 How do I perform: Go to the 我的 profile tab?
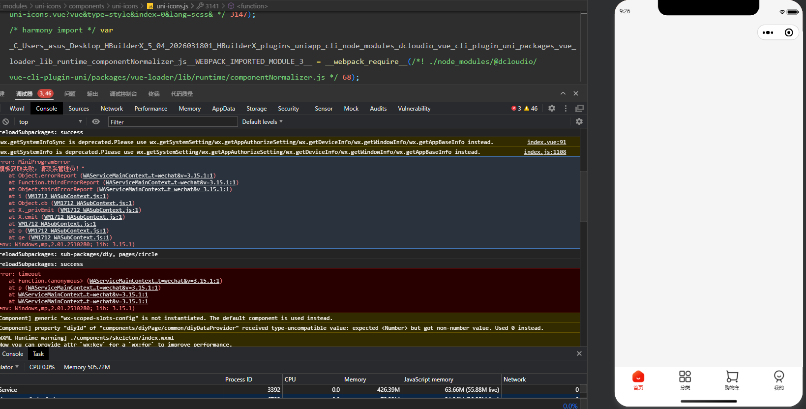tap(779, 380)
